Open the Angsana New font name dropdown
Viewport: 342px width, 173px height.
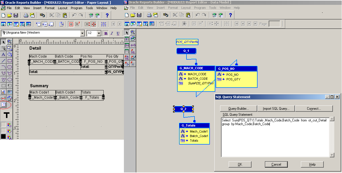point(83,33)
